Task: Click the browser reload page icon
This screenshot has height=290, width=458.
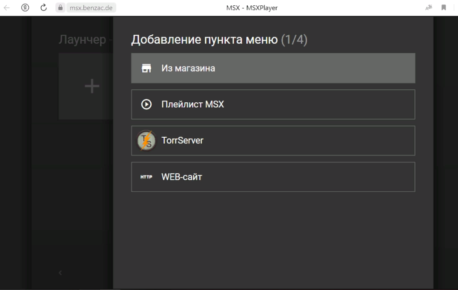Action: point(43,8)
